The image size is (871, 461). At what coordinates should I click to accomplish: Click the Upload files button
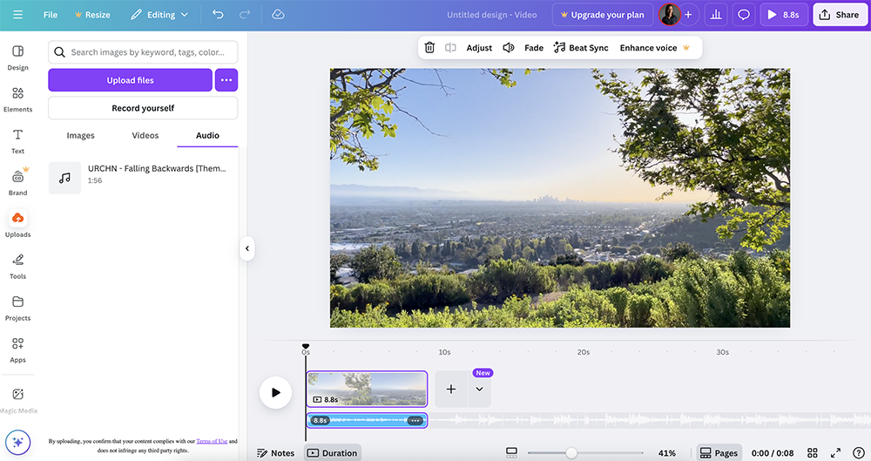coord(130,80)
